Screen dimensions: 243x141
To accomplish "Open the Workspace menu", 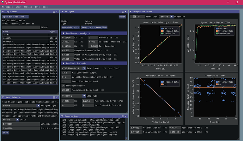I will coord(7,7).
